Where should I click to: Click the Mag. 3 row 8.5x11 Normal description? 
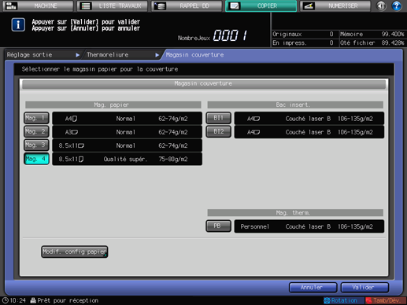(128, 145)
